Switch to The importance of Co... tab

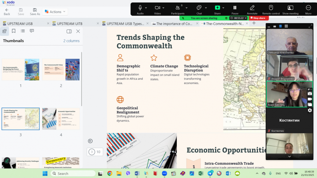pos(174,23)
